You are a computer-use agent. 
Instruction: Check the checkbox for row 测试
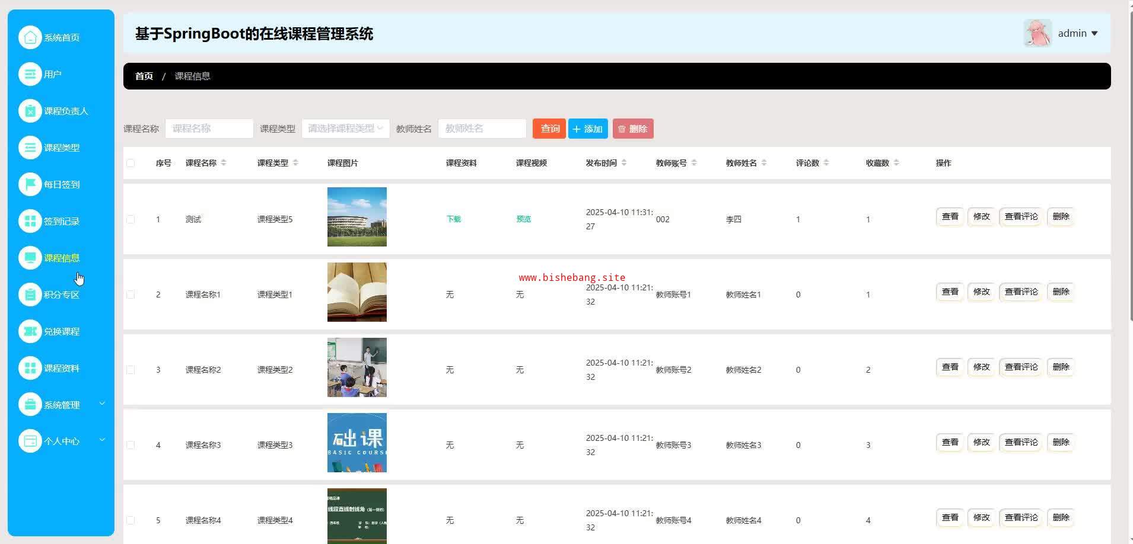131,219
